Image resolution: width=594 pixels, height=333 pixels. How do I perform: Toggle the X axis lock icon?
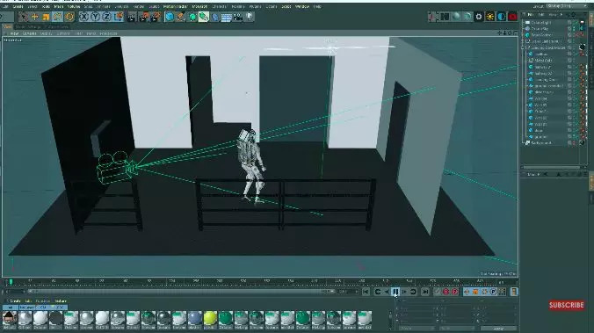pyautogui.click(x=83, y=17)
